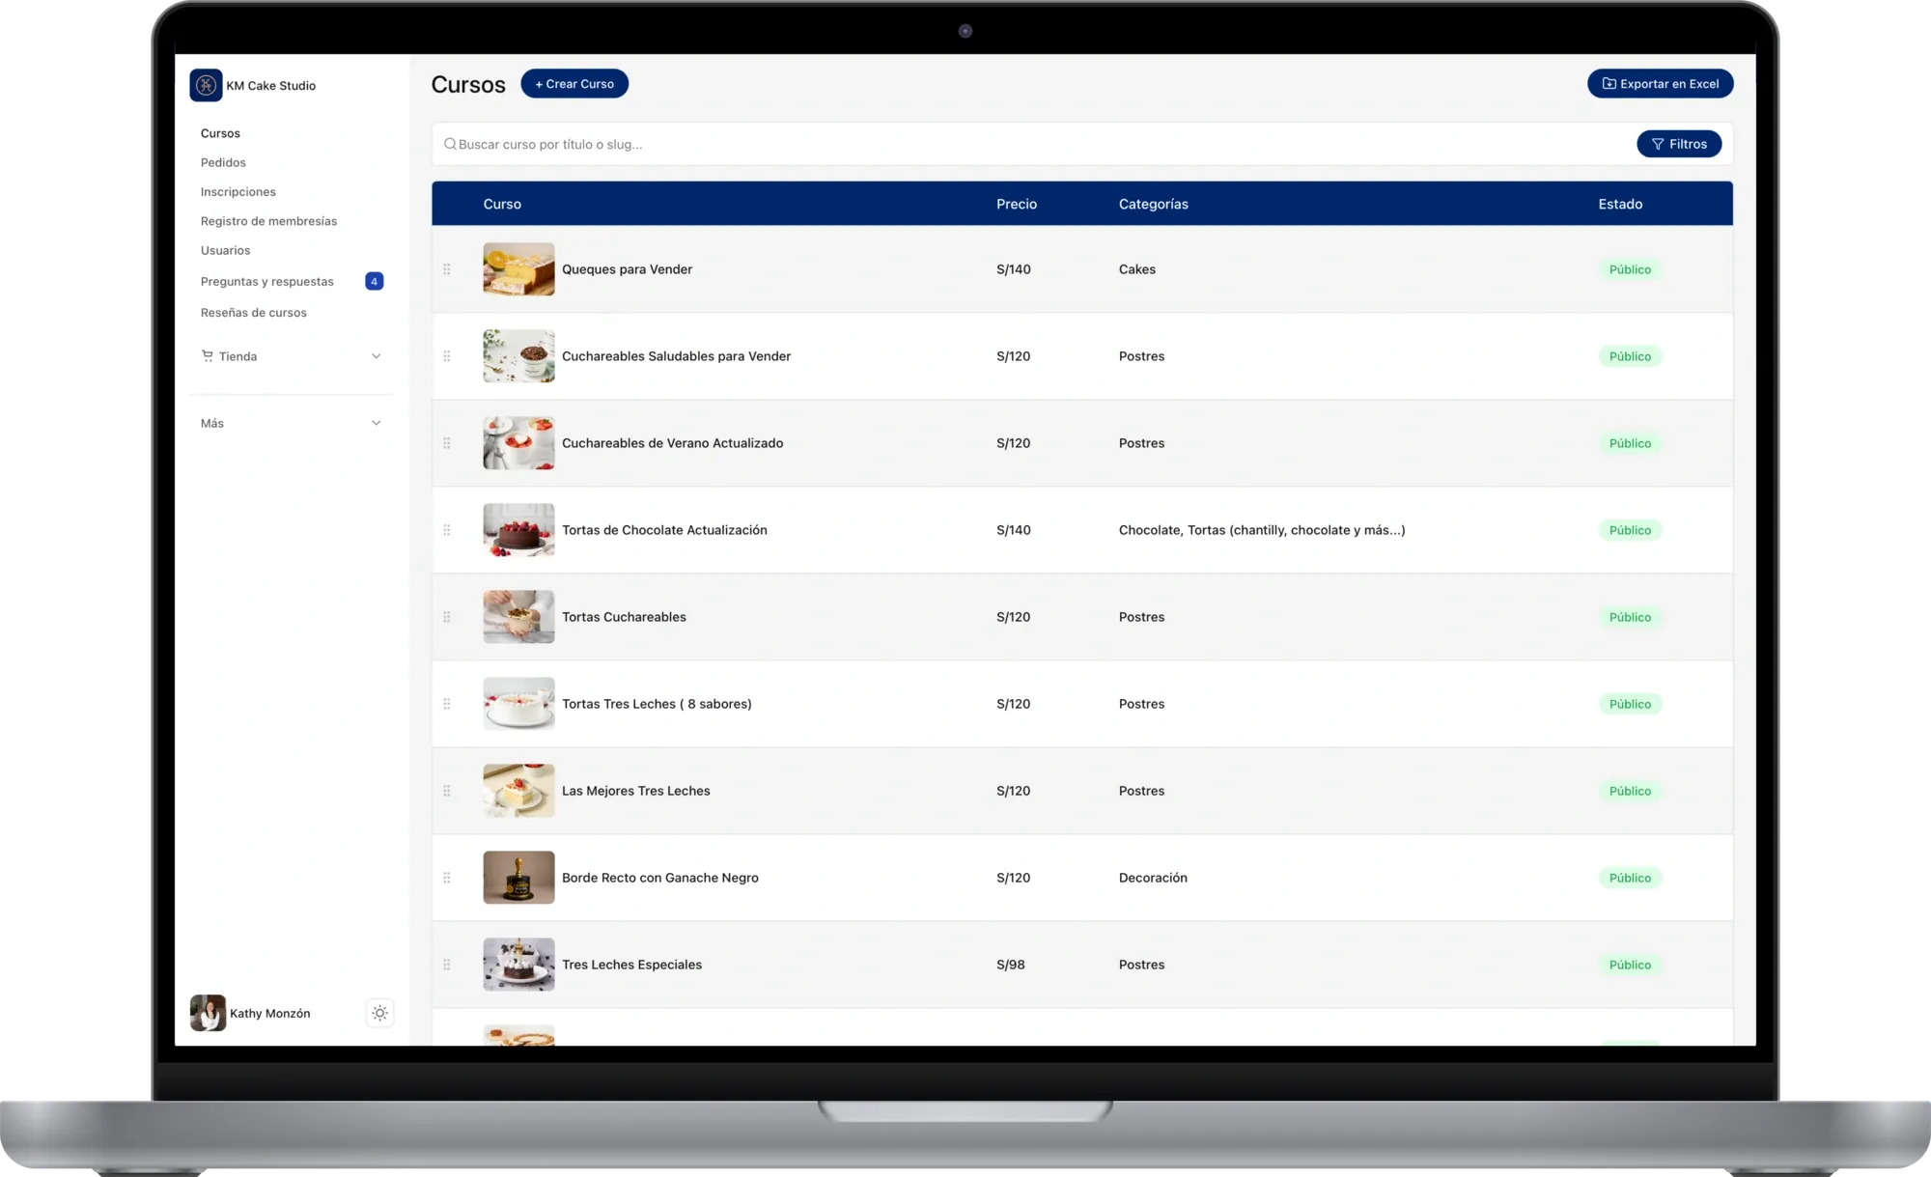The height and width of the screenshot is (1177, 1931).
Task: Click the Tres Leches Especiales title
Action: (632, 965)
